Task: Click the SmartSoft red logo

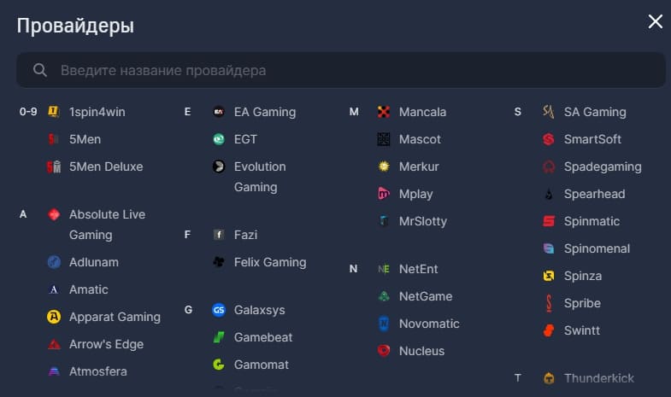Action: click(549, 139)
